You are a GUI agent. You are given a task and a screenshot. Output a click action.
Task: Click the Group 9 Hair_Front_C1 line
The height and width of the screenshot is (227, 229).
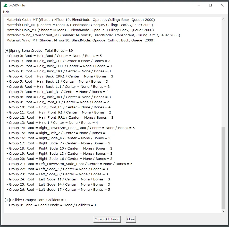[58, 102]
